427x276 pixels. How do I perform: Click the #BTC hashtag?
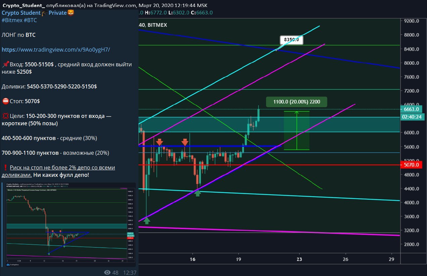(30, 20)
